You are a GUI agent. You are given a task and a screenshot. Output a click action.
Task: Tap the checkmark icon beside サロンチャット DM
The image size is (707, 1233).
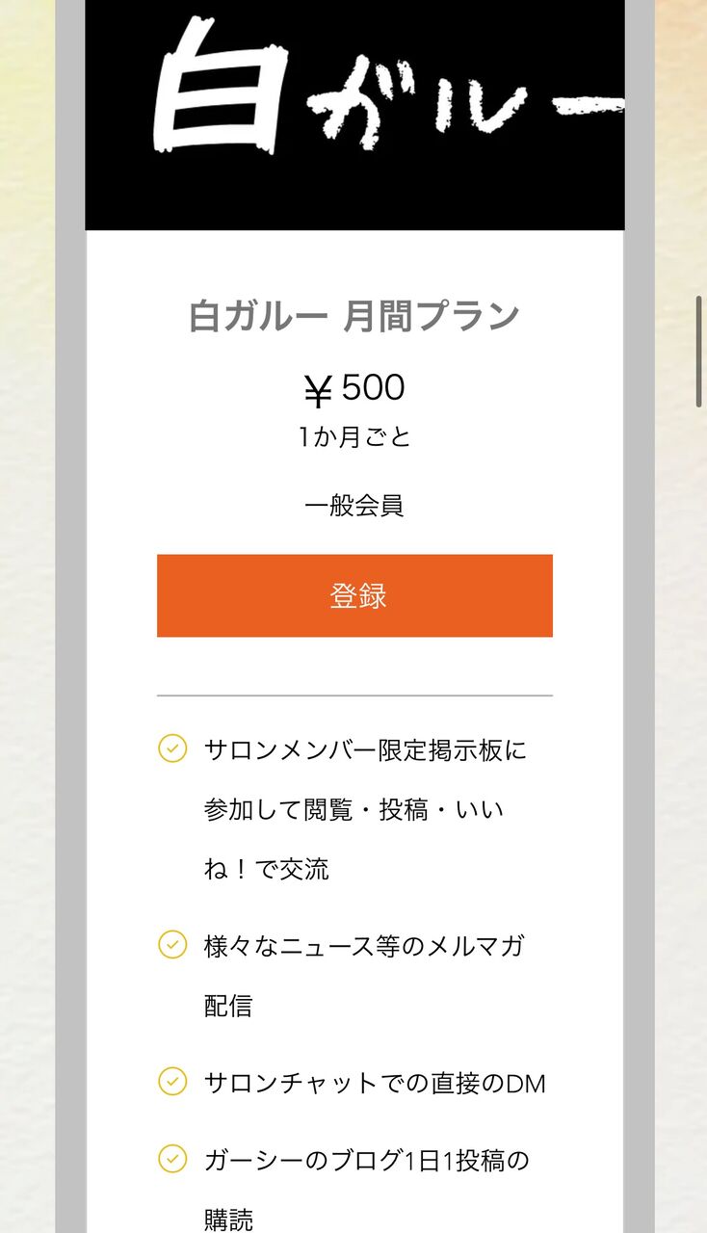point(172,1081)
